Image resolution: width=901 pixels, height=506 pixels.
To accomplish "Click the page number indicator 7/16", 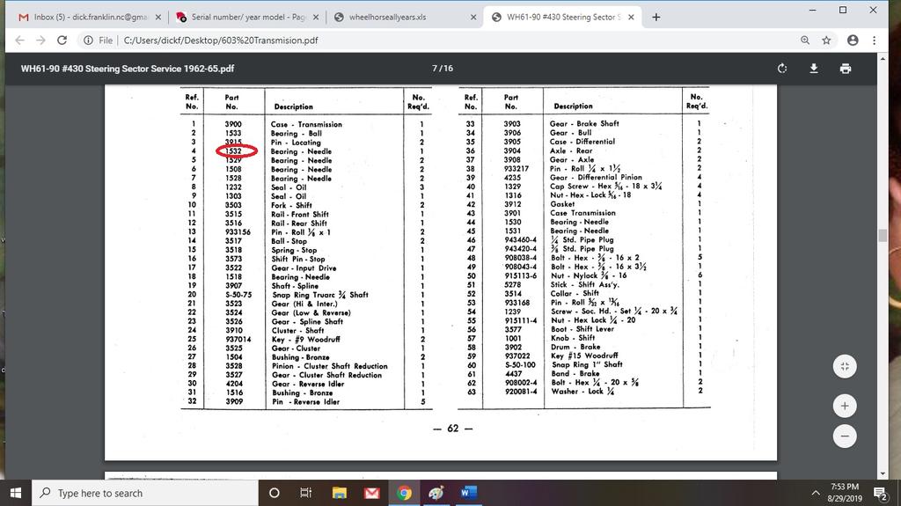I will click(442, 69).
